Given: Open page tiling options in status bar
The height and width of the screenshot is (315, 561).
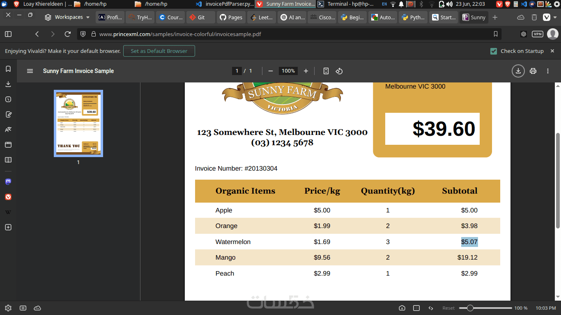Looking at the screenshot, I should click(416, 308).
